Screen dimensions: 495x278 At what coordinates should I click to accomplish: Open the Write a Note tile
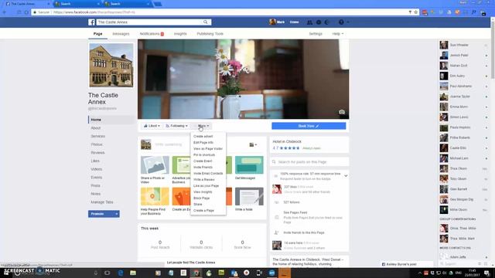click(249, 199)
